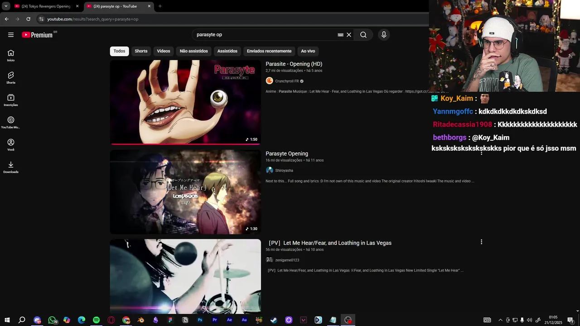The height and width of the screenshot is (326, 580).
Task: Open the microphone tray icon
Action: 522,320
